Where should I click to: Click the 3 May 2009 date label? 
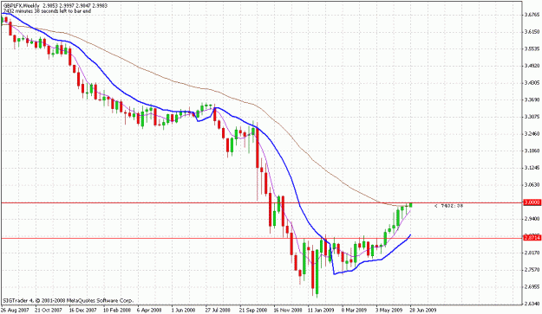coord(389,311)
